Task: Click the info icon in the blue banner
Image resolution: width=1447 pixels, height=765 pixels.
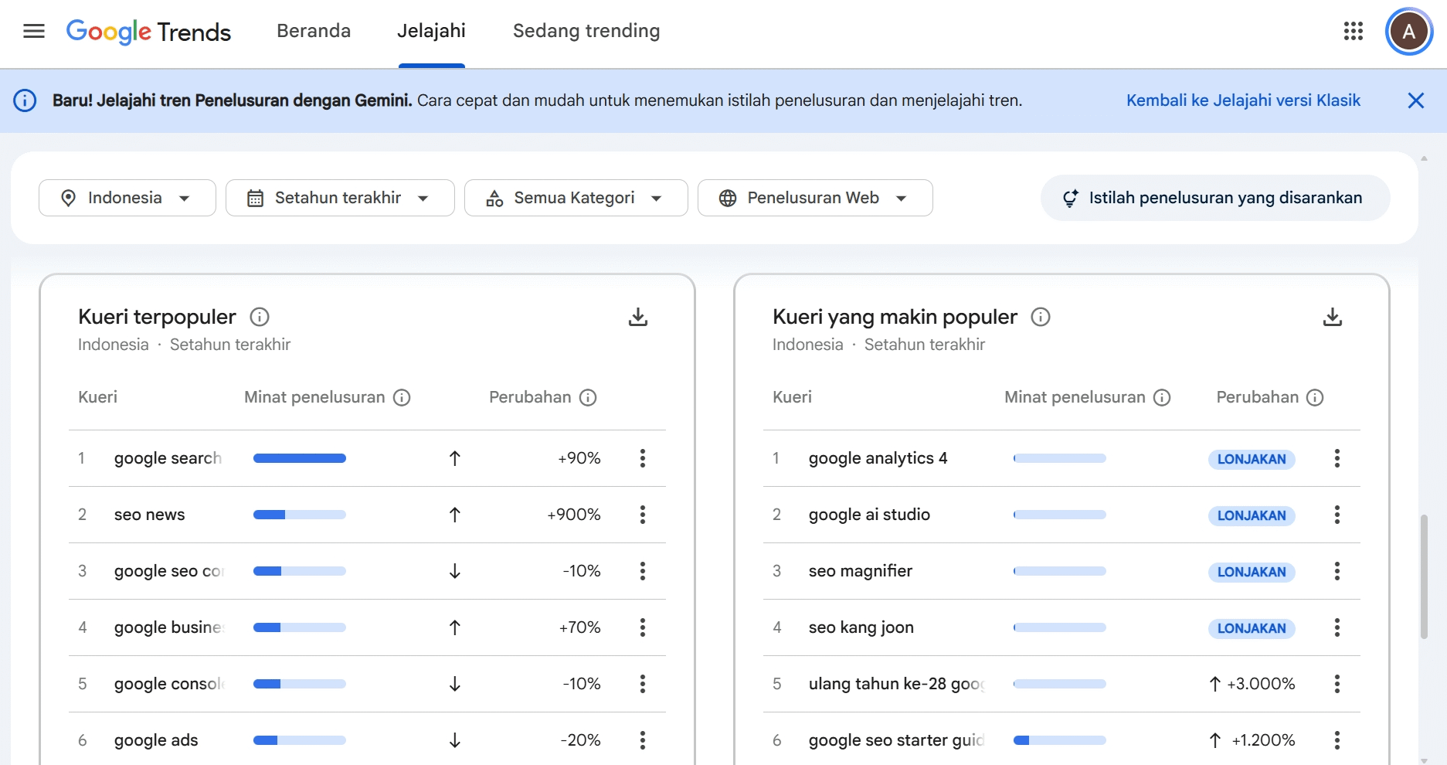Action: point(25,100)
